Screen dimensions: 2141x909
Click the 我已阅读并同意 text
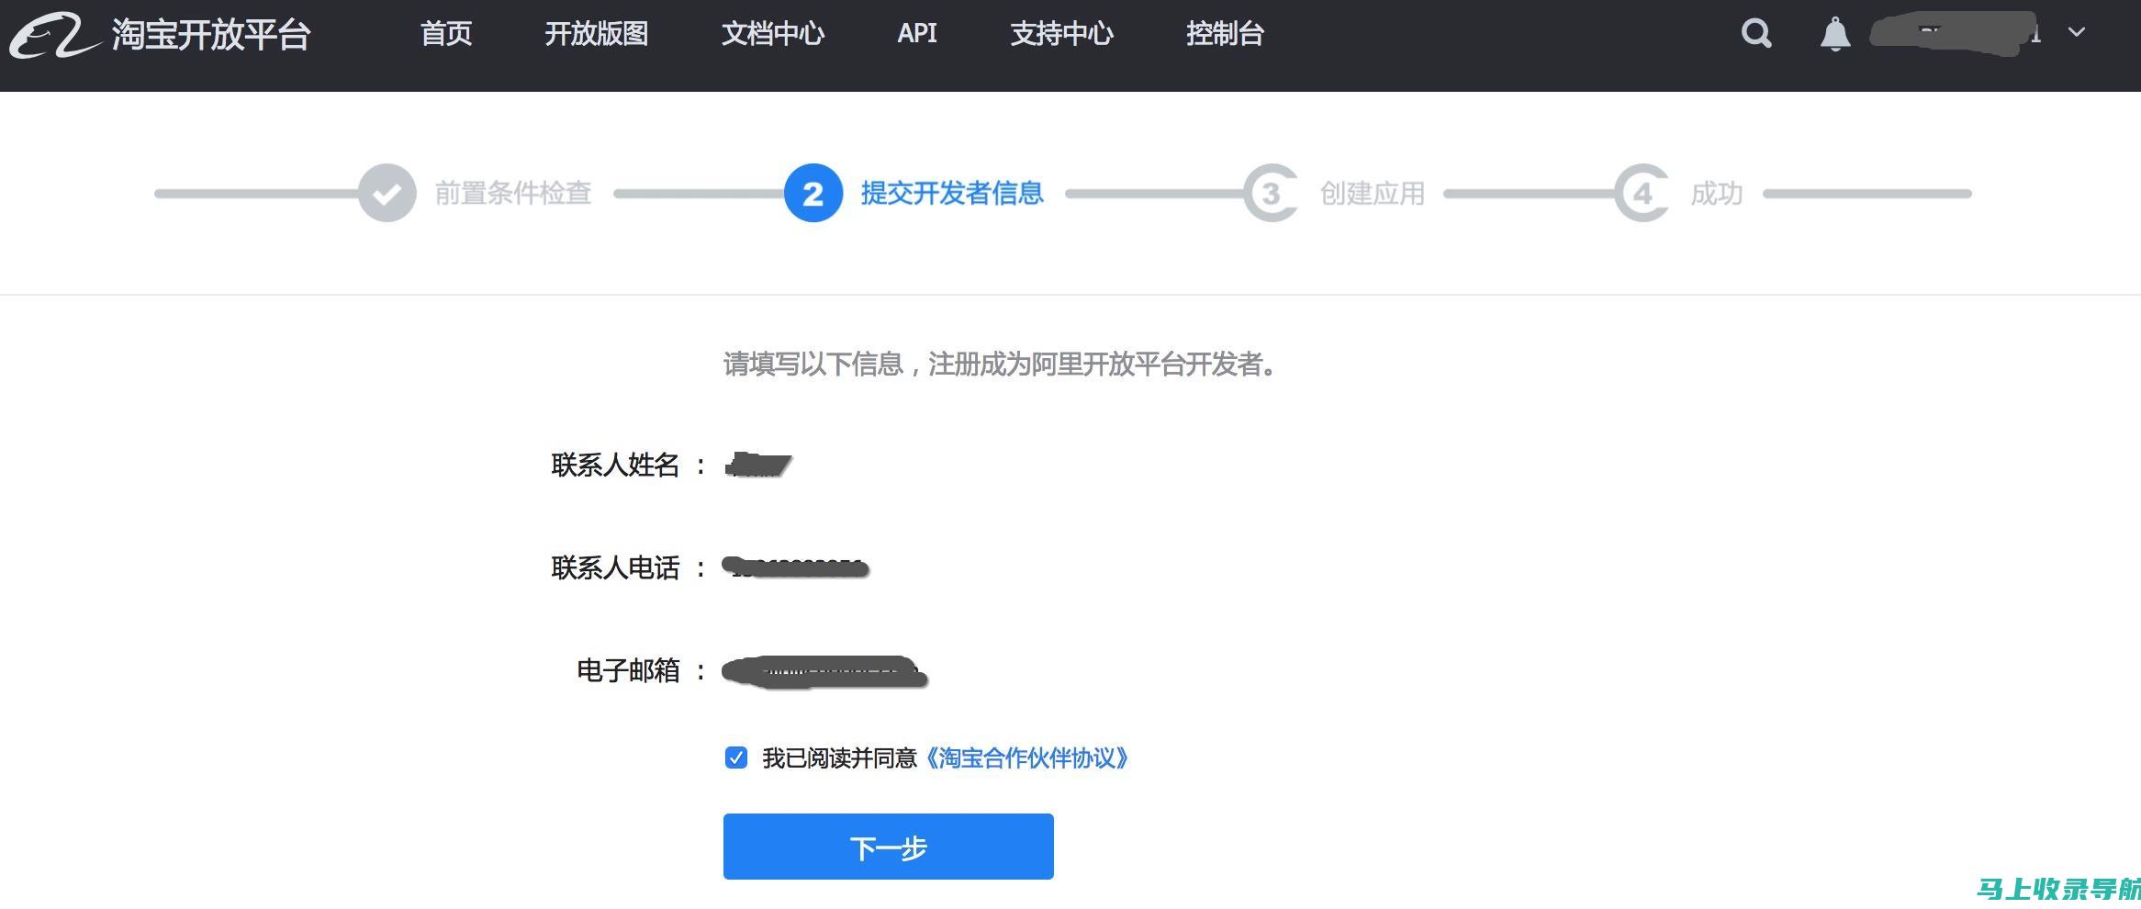click(840, 757)
